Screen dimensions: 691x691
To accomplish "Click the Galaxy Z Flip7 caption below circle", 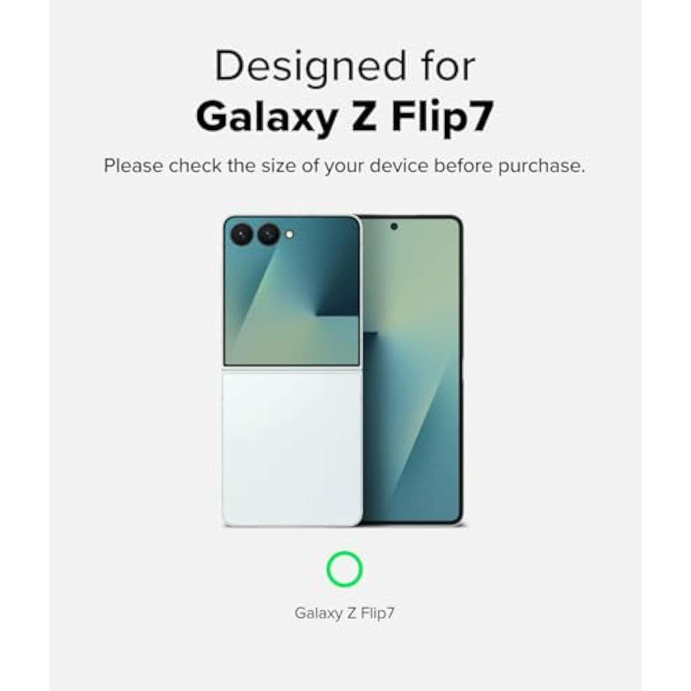I will (x=345, y=613).
